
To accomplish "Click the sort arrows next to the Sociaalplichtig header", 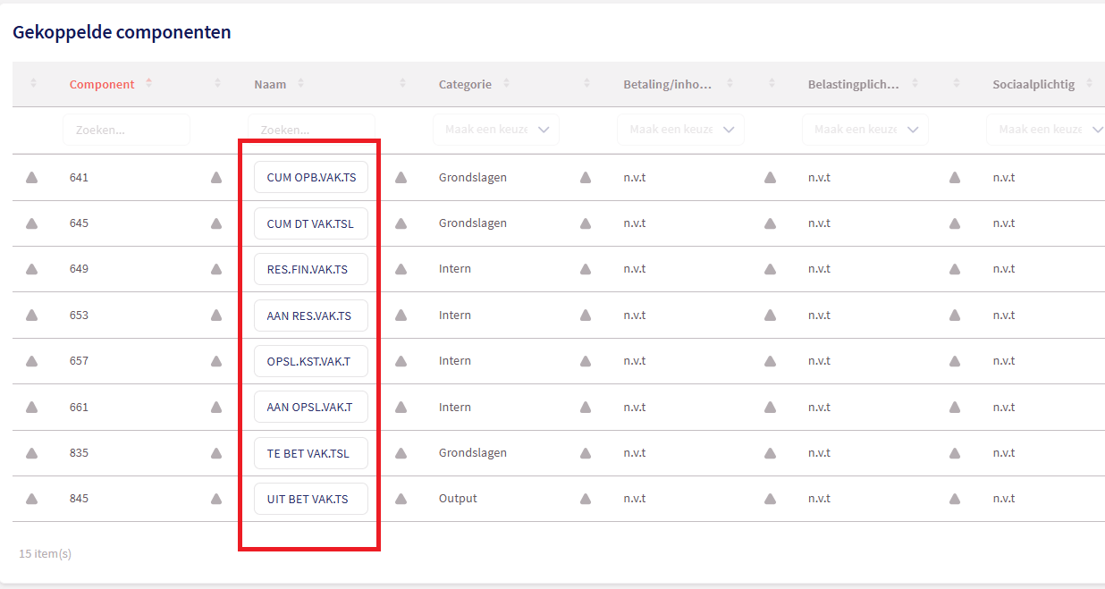I will coord(1089,84).
